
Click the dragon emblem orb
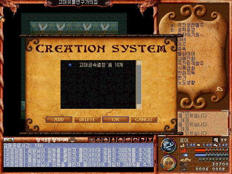pos(168,147)
